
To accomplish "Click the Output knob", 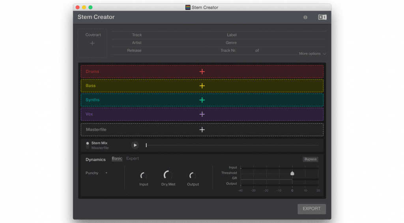I will 193,176.
